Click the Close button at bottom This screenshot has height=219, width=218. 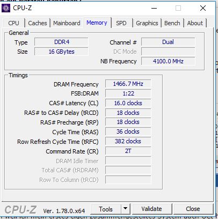[x=193, y=209]
